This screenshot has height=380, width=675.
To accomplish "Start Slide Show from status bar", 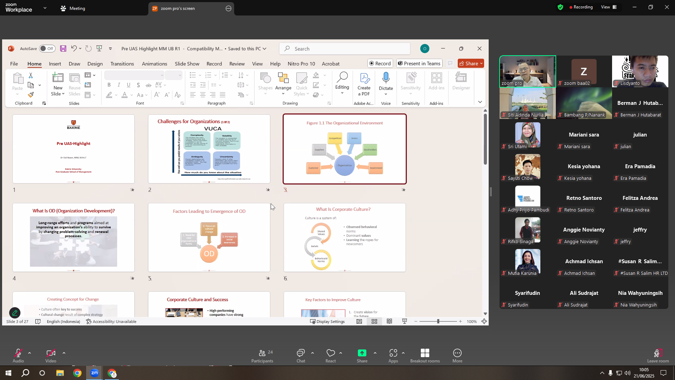I will tap(405, 322).
